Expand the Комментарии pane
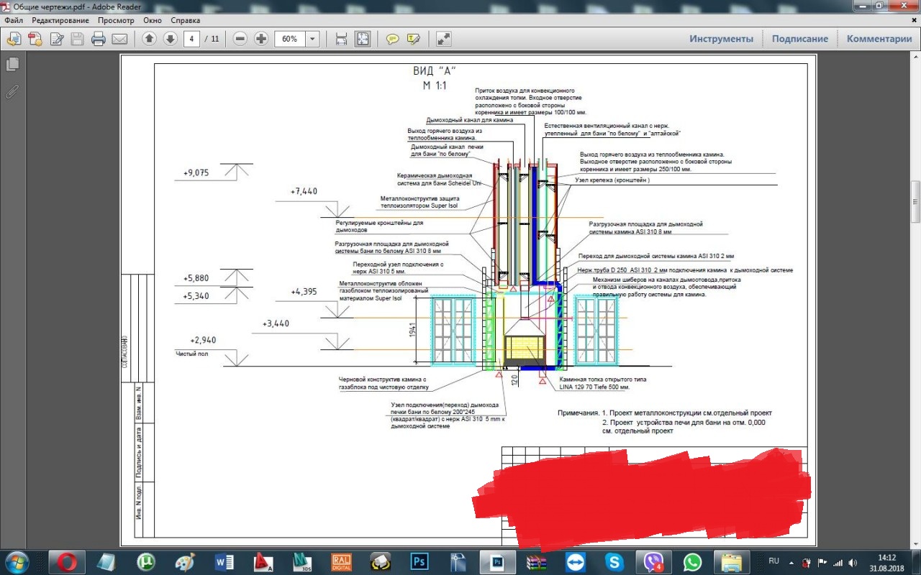The image size is (921, 575). point(879,39)
